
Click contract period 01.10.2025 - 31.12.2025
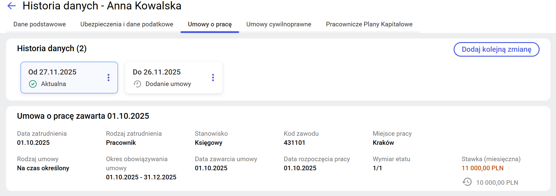141,177
